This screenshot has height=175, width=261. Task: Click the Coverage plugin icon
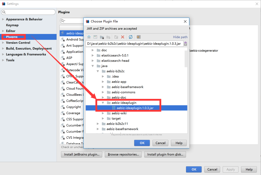click(x=63, y=113)
